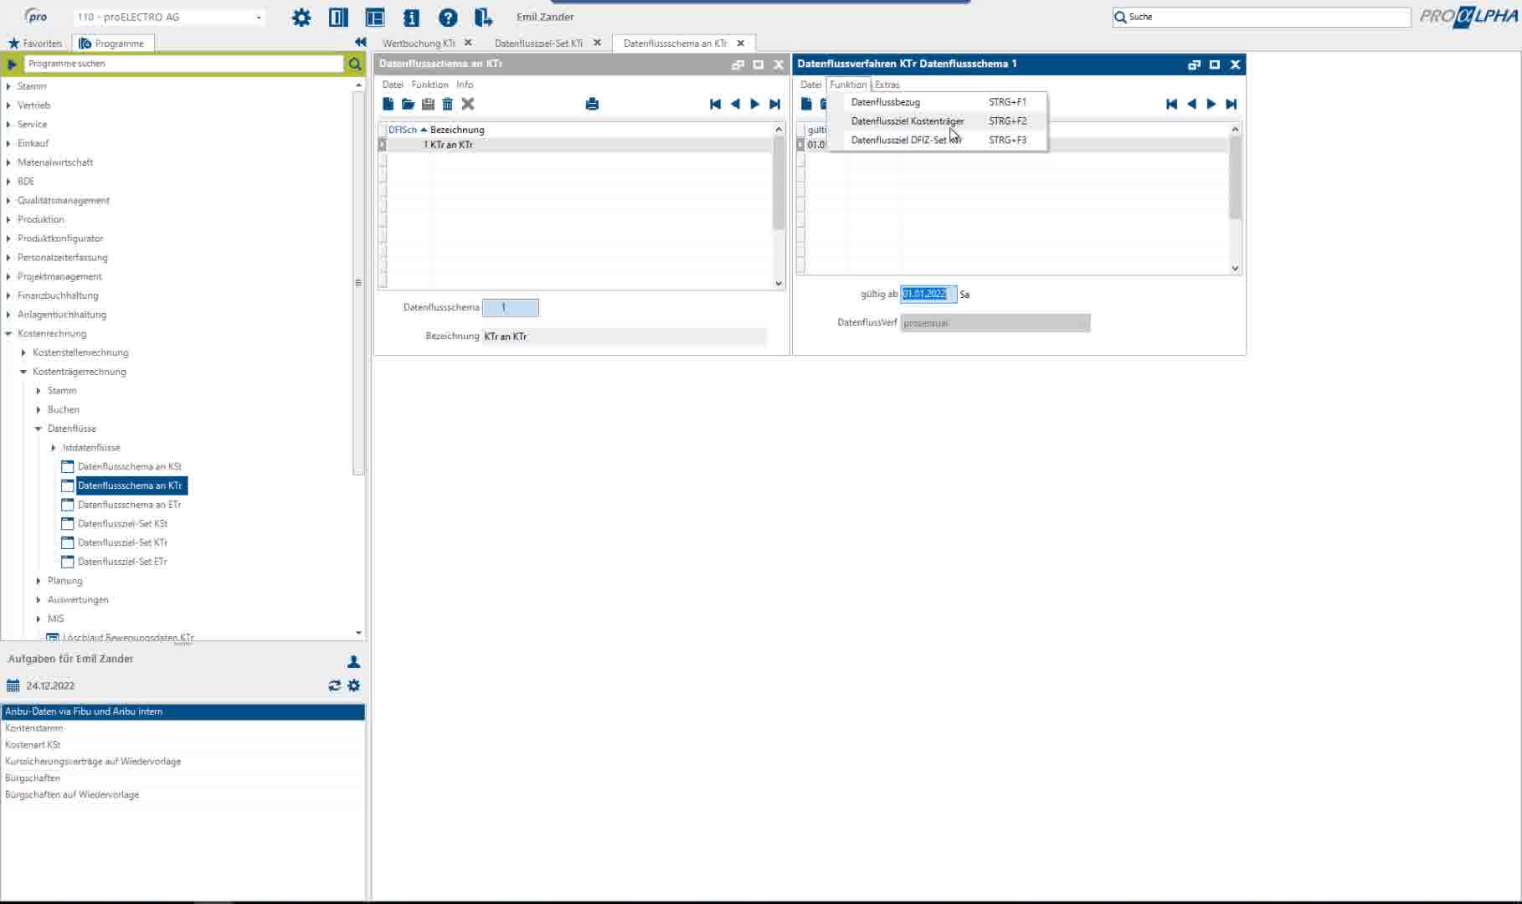The width and height of the screenshot is (1522, 904).
Task: Click the global Suche field
Action: click(x=1262, y=17)
